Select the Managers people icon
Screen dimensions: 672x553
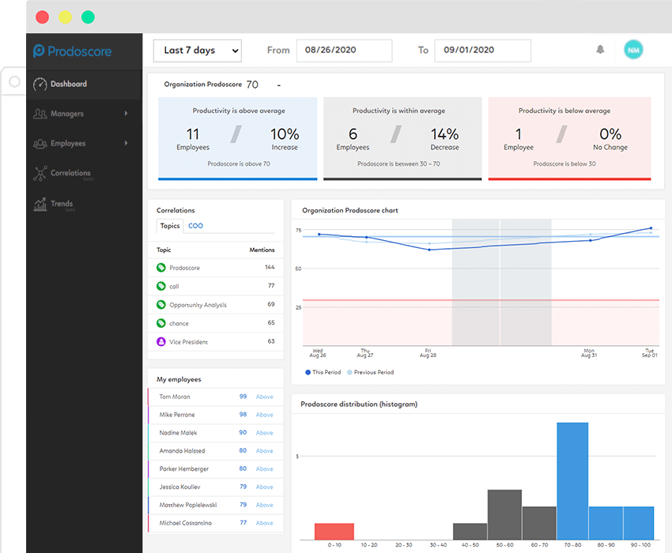click(40, 114)
